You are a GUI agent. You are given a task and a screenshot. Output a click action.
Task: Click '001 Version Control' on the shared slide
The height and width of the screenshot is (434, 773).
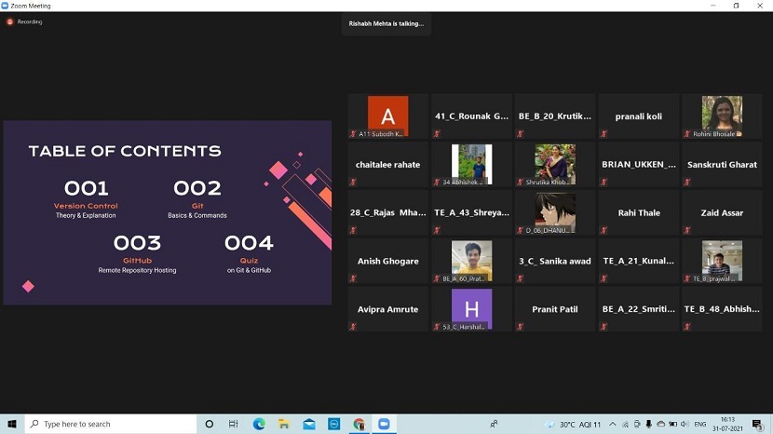86,199
